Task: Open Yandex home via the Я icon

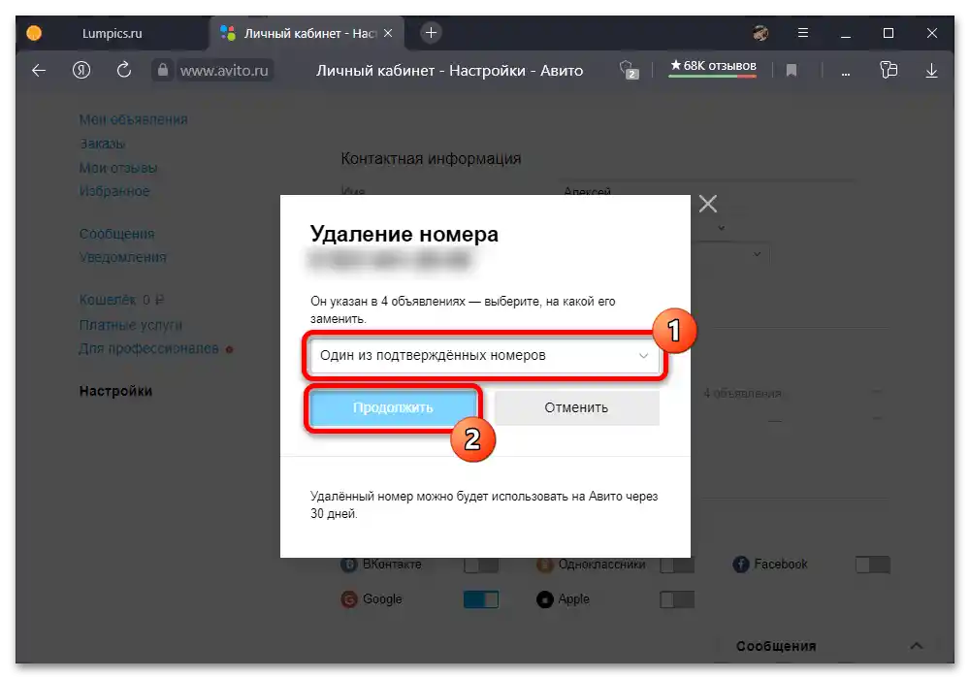Action: tap(81, 70)
